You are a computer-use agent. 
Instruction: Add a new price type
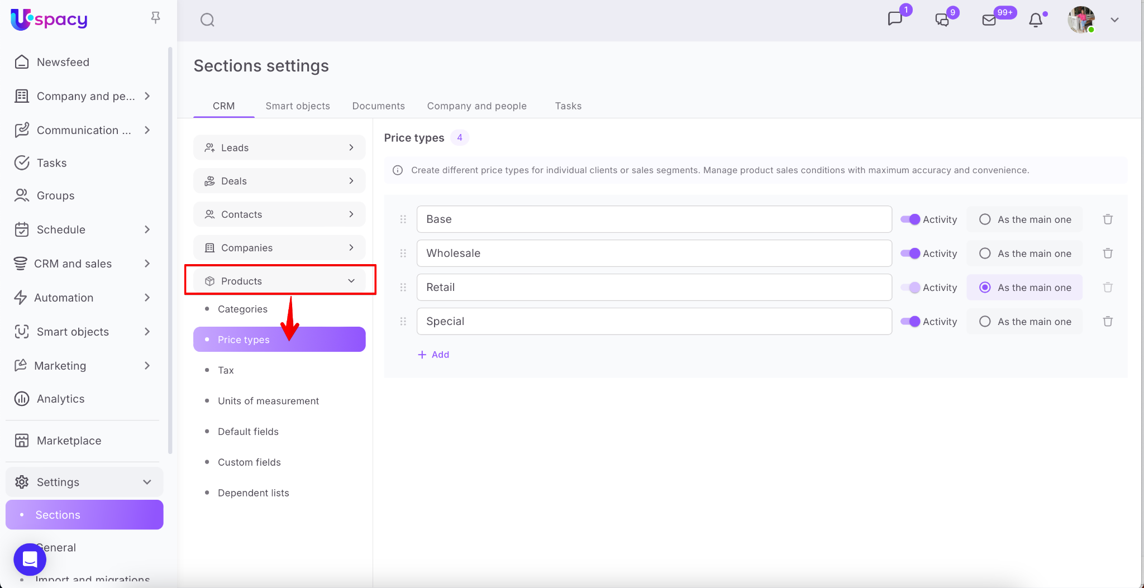(434, 355)
